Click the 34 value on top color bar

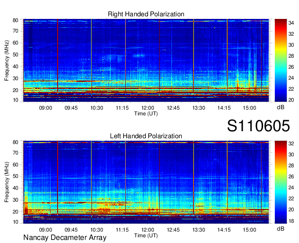(x=291, y=23)
